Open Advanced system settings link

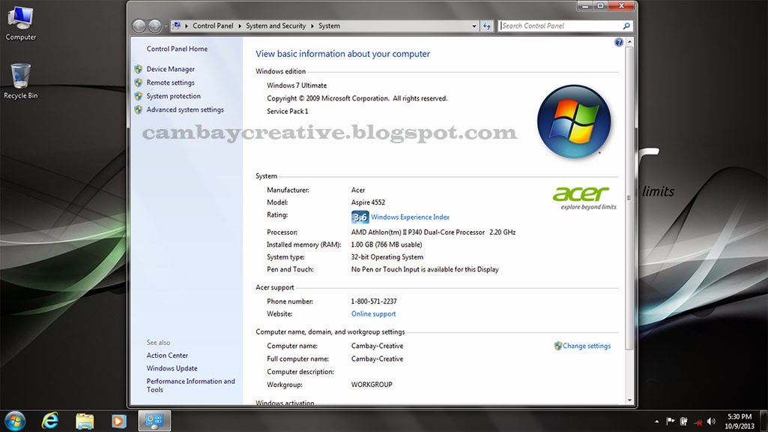tap(185, 109)
